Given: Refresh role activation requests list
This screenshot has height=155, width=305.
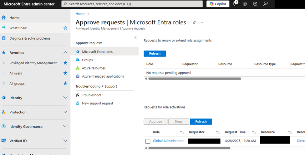Looking at the screenshot, I should [201, 121].
